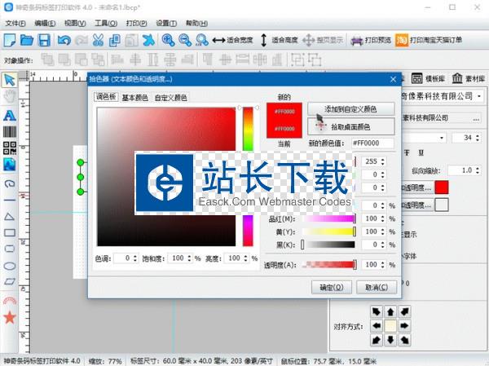Insert an image with picture tool

click(x=10, y=165)
